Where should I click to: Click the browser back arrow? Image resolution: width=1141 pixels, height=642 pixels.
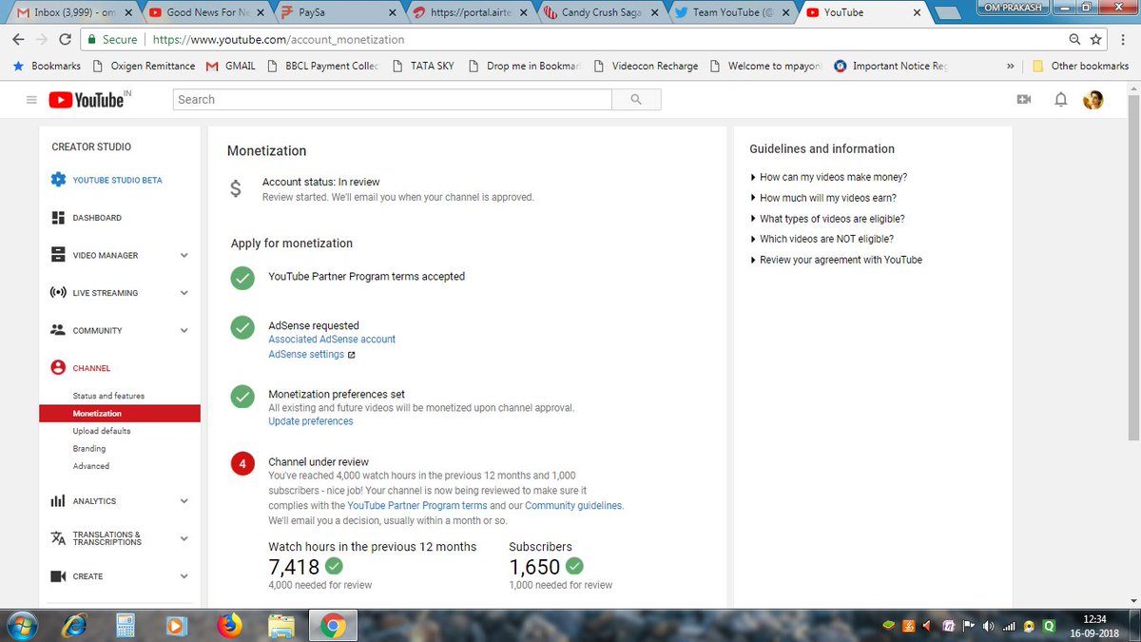point(18,40)
